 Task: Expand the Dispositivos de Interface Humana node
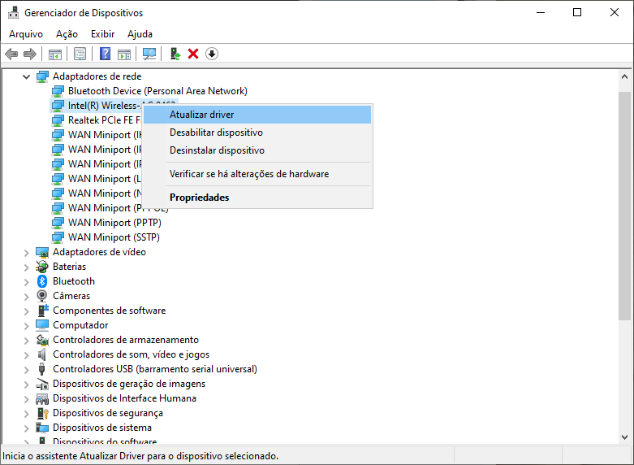(x=26, y=399)
